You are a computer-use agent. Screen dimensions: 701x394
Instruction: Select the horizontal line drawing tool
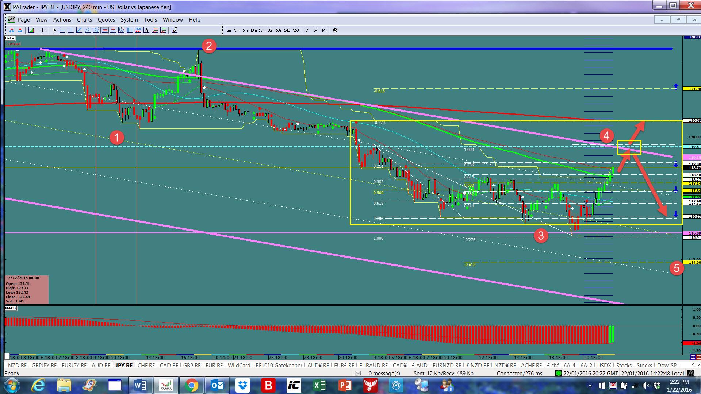[62, 30]
